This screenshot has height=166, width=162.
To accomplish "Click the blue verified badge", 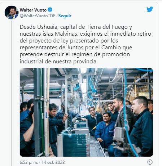I will pos(50,10).
